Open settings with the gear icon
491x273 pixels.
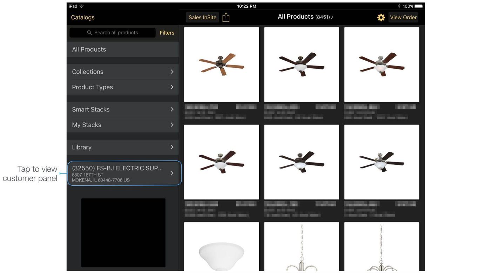point(381,18)
